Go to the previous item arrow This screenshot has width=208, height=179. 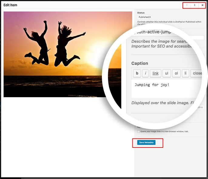187,5
